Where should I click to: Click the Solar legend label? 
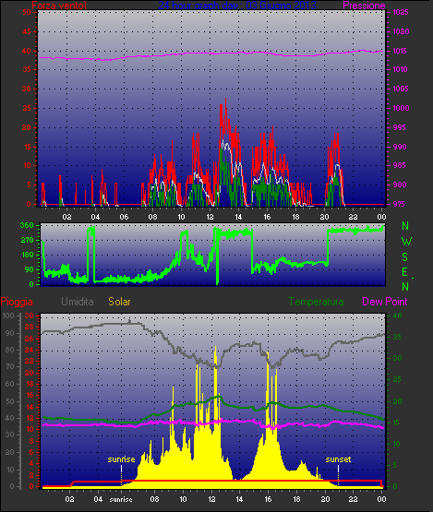[x=119, y=302]
